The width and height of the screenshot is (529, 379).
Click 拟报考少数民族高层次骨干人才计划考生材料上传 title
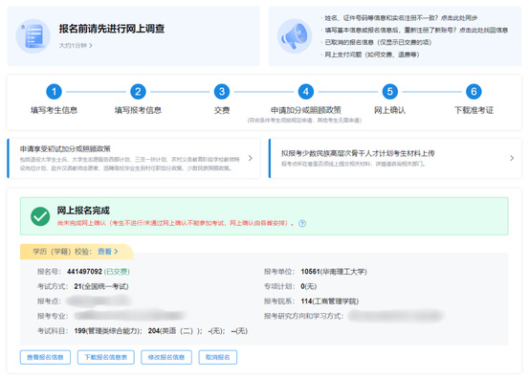358,153
